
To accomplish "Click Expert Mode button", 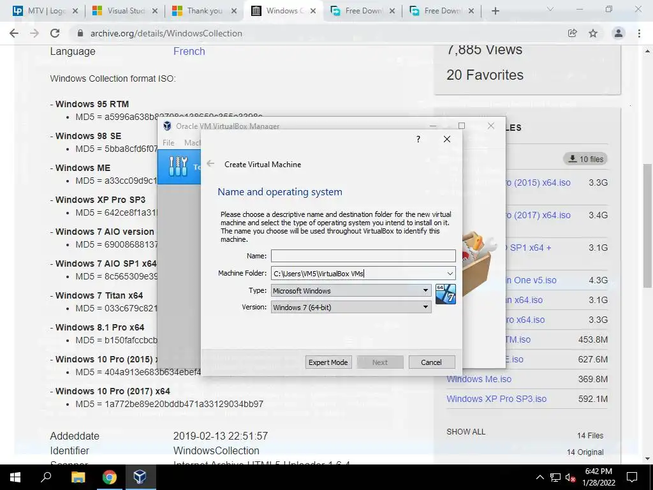I will (328, 362).
